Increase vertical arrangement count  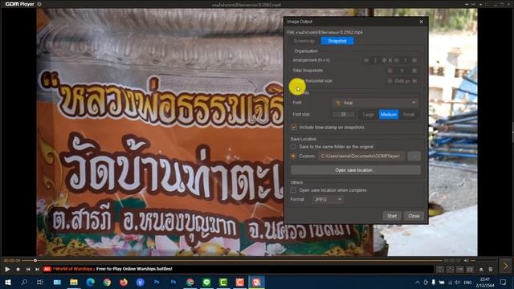coord(414,61)
